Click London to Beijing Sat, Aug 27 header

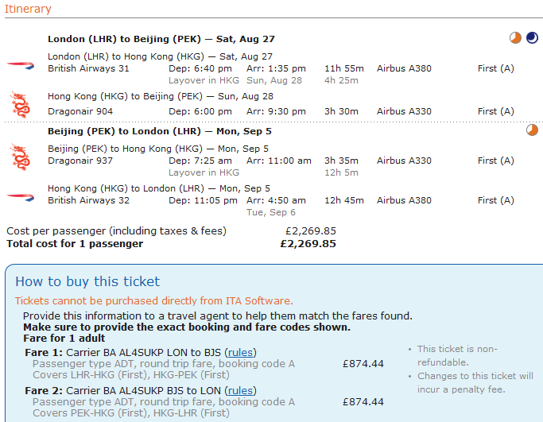[x=161, y=39]
